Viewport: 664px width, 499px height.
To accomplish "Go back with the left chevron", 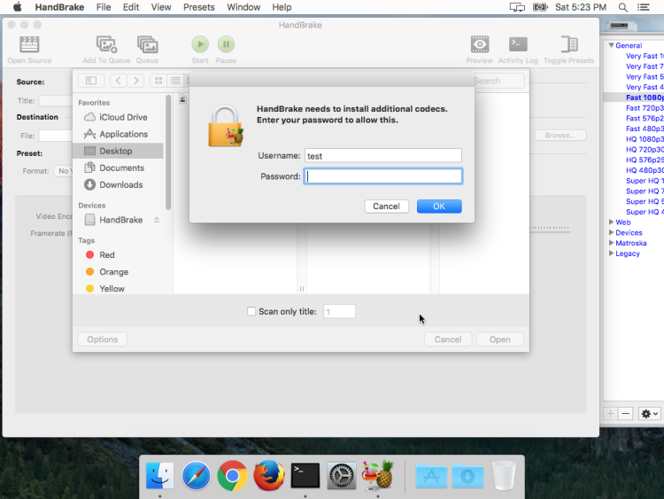I will pos(119,81).
